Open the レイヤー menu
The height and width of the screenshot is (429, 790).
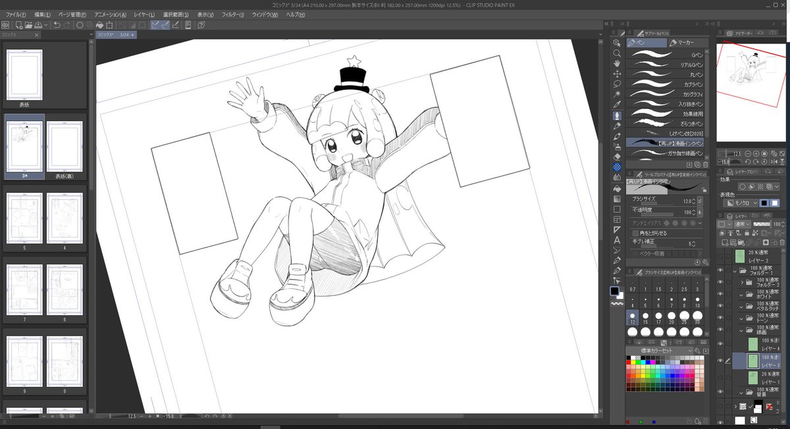[x=144, y=14]
